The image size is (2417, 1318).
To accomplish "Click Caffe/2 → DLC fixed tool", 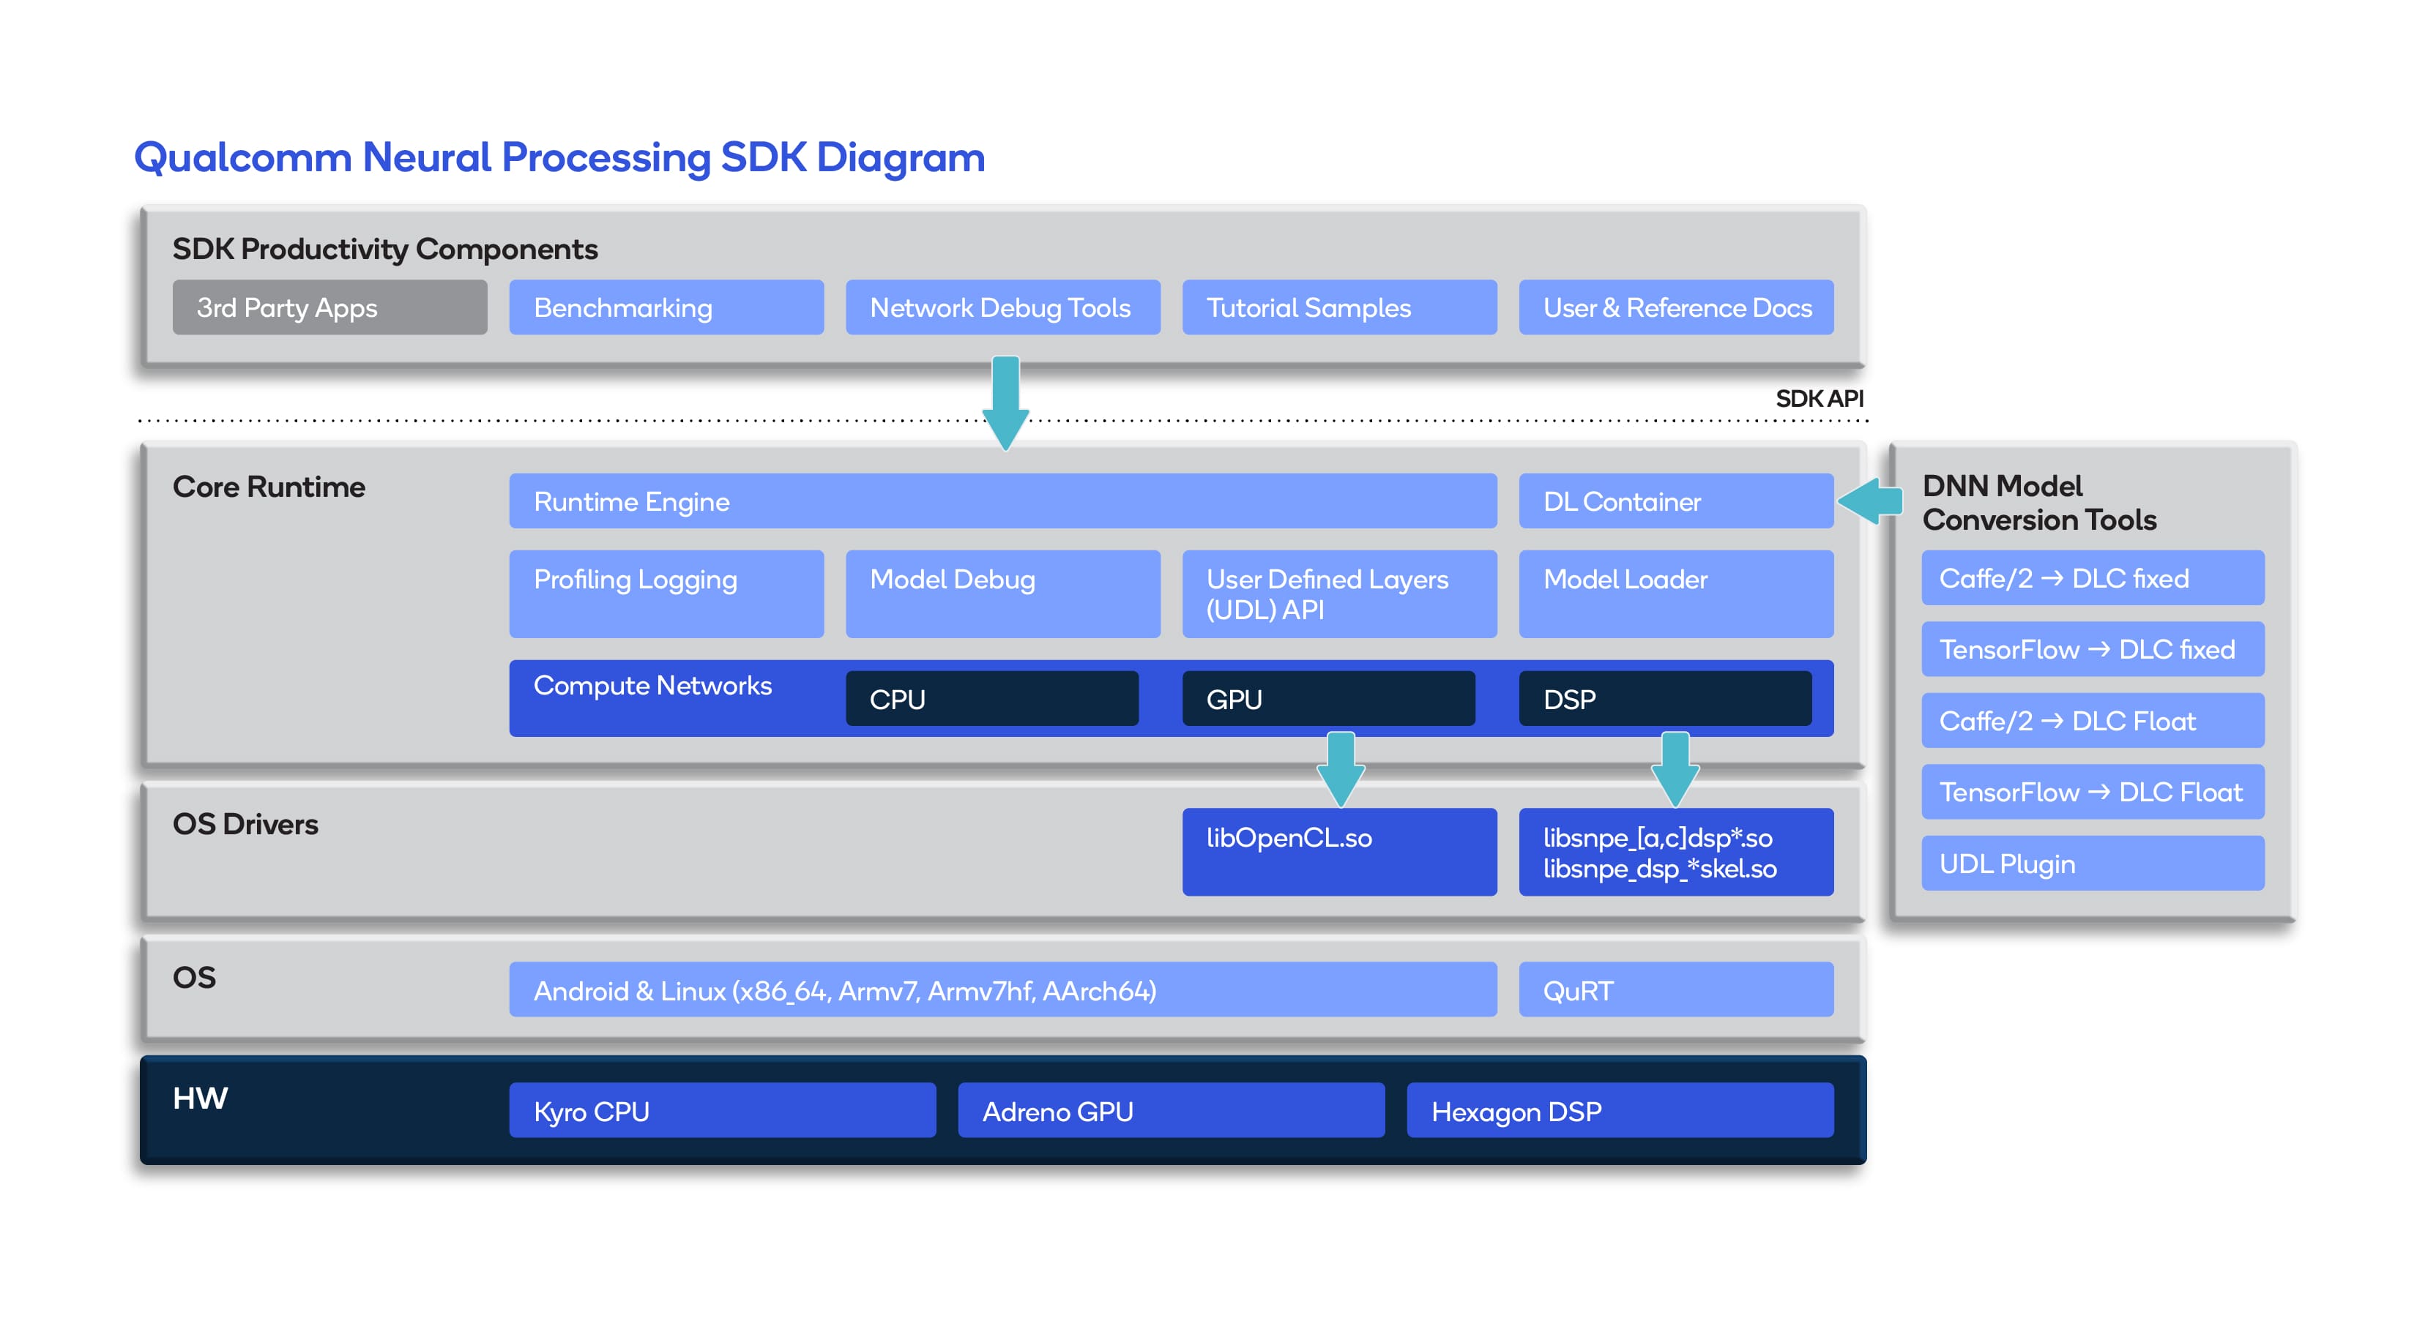I will [x=2093, y=578].
